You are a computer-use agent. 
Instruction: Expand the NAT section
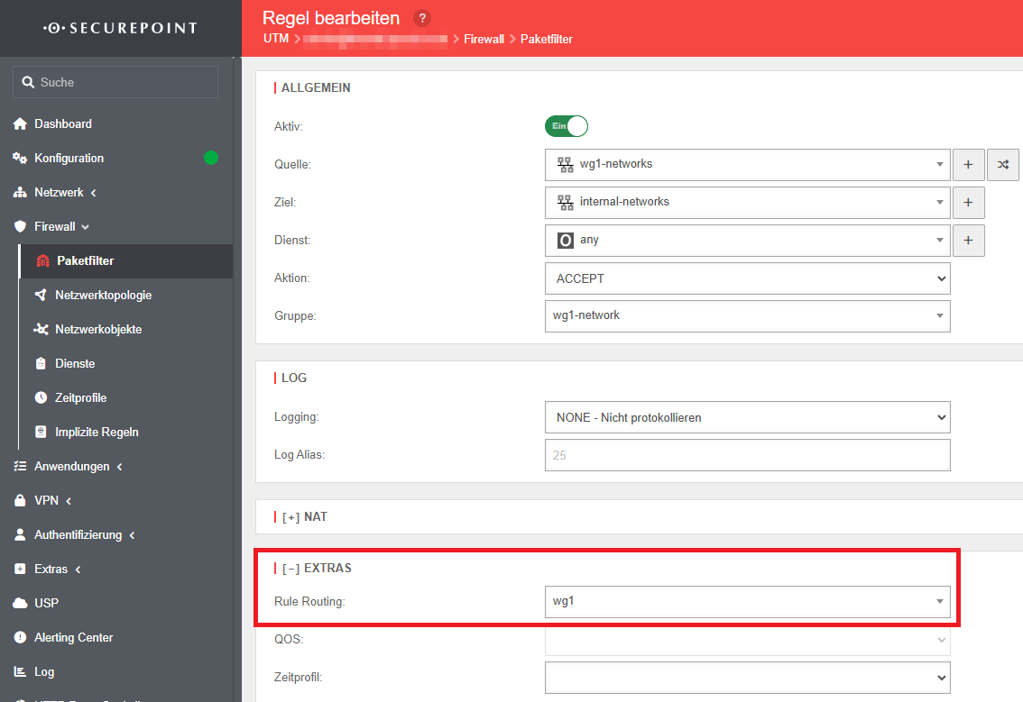304,517
